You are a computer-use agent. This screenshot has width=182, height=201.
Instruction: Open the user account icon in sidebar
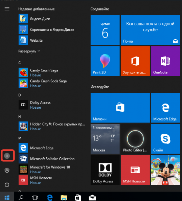[x=7, y=156]
